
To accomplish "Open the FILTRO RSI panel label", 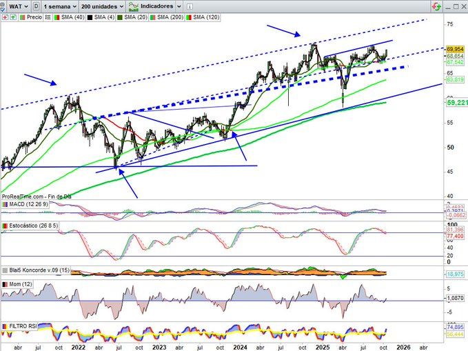I will 19,326.
